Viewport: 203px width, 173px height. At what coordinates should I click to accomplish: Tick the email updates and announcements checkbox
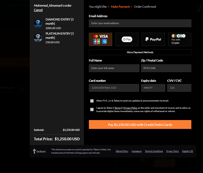coord(92,101)
